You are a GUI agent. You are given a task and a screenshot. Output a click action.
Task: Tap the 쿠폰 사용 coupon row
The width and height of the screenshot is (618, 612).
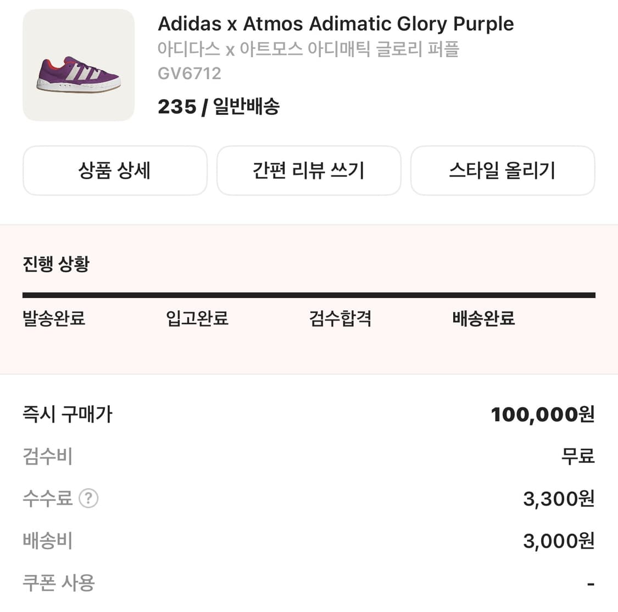coord(59,583)
